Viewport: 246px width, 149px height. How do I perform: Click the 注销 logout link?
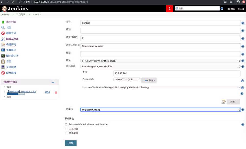(x=241, y=9)
